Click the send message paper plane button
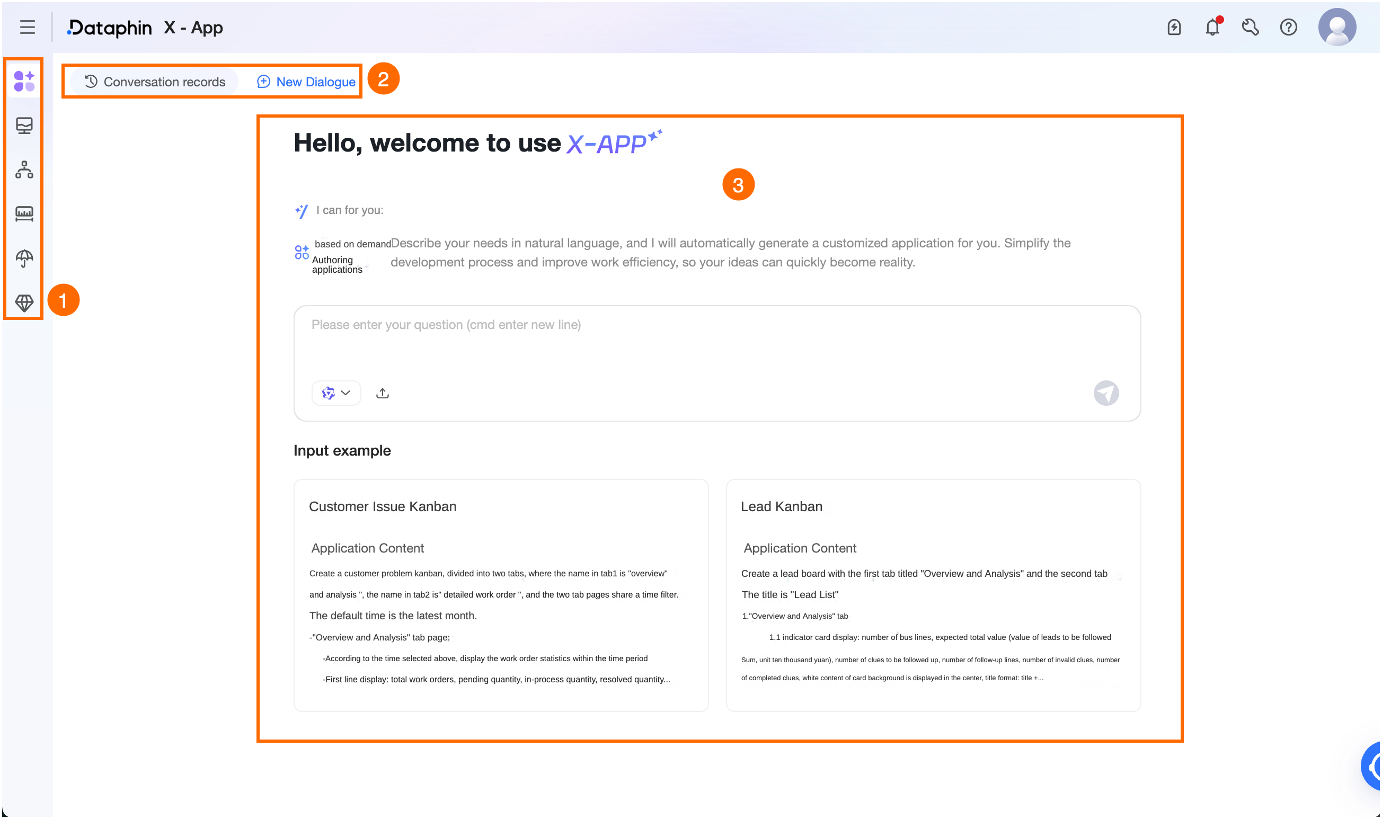 coord(1105,393)
